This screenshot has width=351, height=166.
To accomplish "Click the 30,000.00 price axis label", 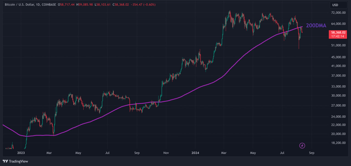I will (x=338, y=96).
